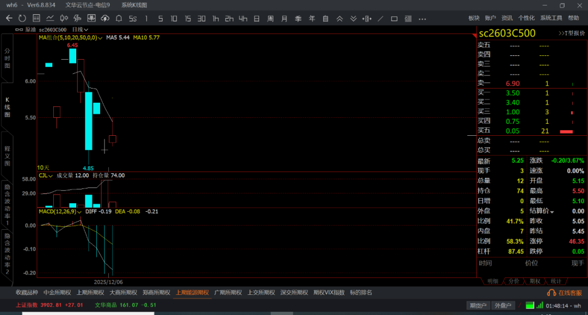Click the 在线客服 support link
Screen dimensions: 588x315
[565, 293]
